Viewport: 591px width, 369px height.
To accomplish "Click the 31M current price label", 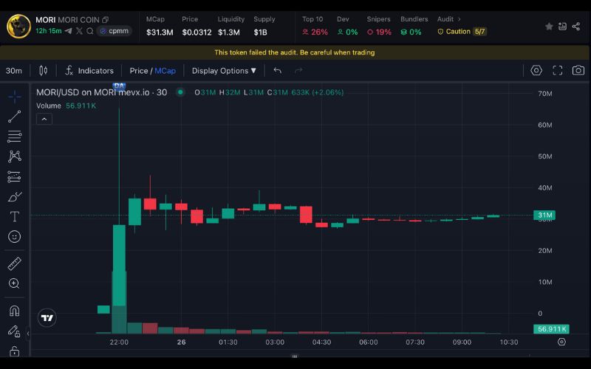I will [544, 215].
